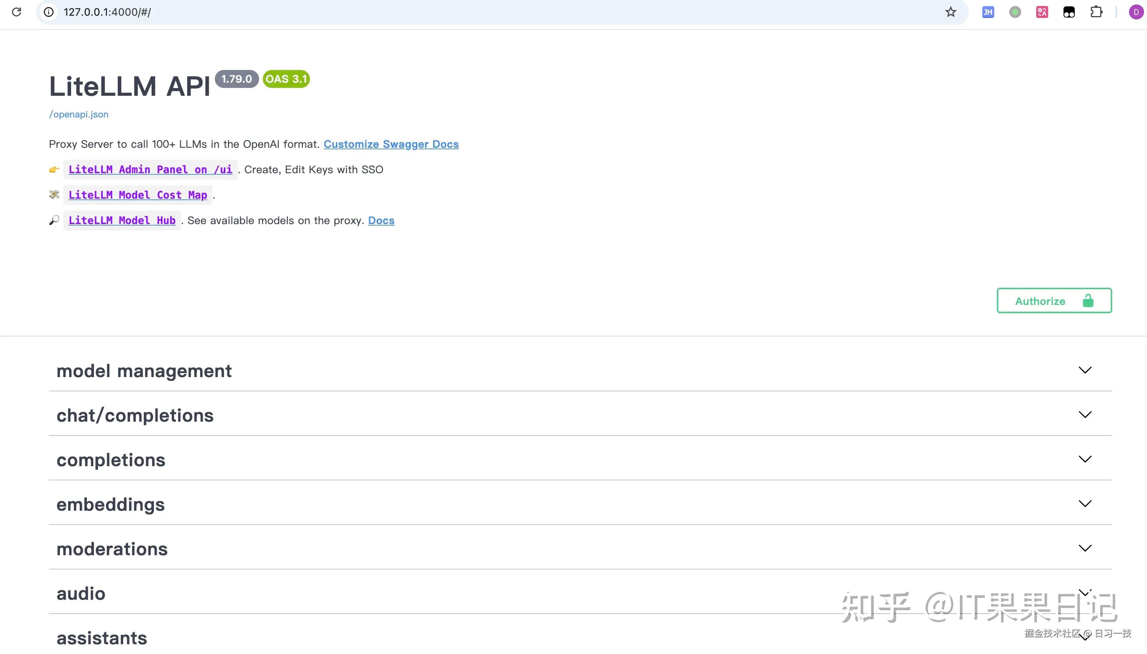Select the chat/completions tag heading
Viewport: 1147px width, 654px height.
[x=135, y=416]
